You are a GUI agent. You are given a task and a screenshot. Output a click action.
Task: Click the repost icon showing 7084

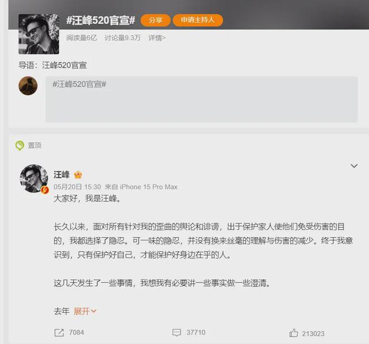(59, 332)
